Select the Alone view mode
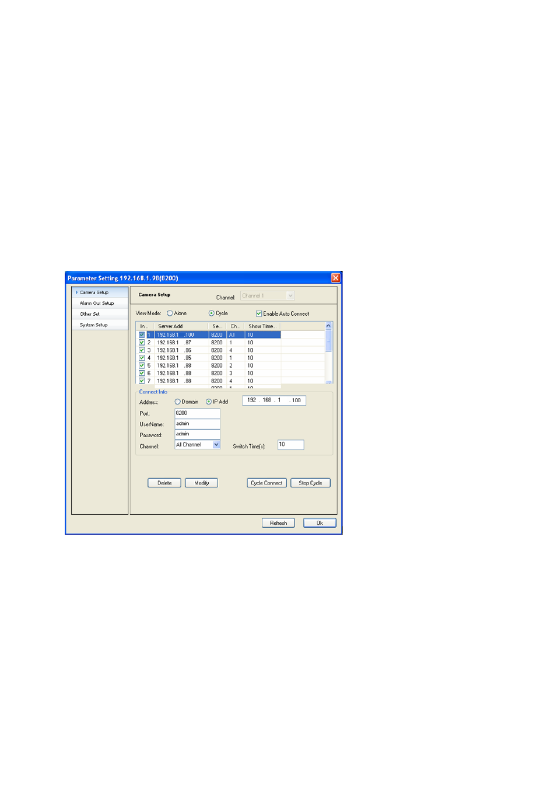This screenshot has width=557, height=788. click(x=170, y=313)
